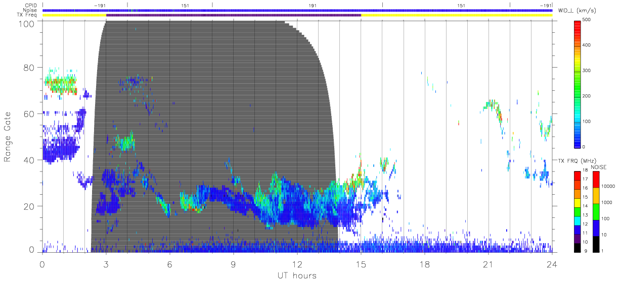Click the NOISE legend title
Screen dimensions: 621x286
coord(598,167)
